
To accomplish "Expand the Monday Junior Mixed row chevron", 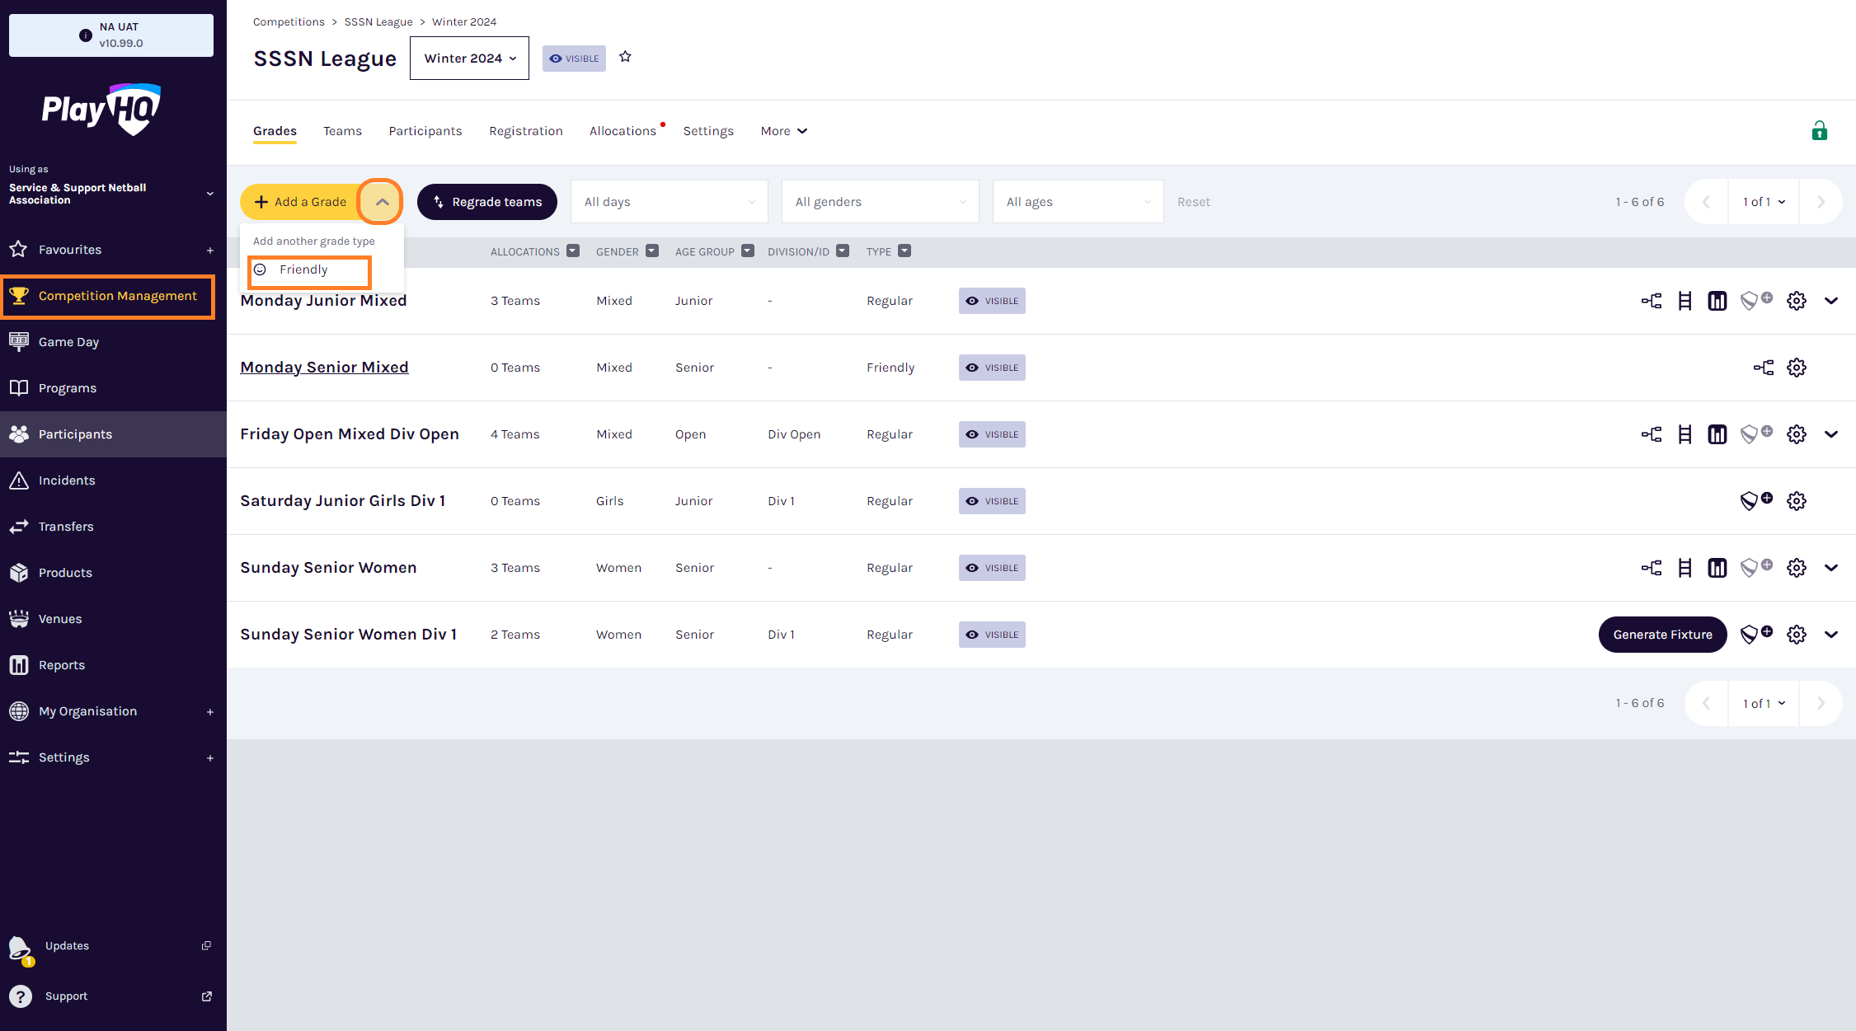I will pyautogui.click(x=1831, y=301).
